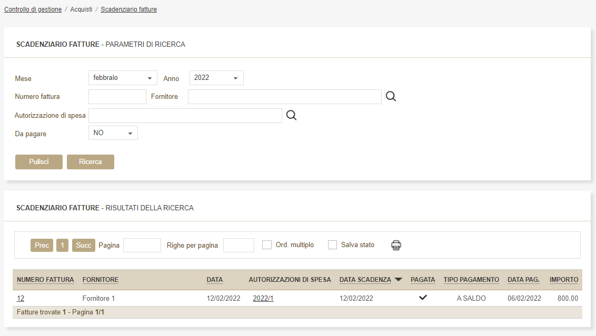
Task: Go to previous page with Prec
Action: pos(42,246)
